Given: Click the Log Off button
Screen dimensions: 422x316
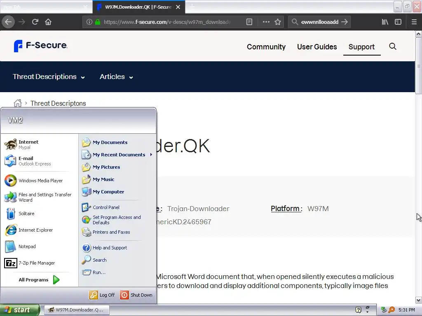Looking at the screenshot, I should click(x=102, y=295).
